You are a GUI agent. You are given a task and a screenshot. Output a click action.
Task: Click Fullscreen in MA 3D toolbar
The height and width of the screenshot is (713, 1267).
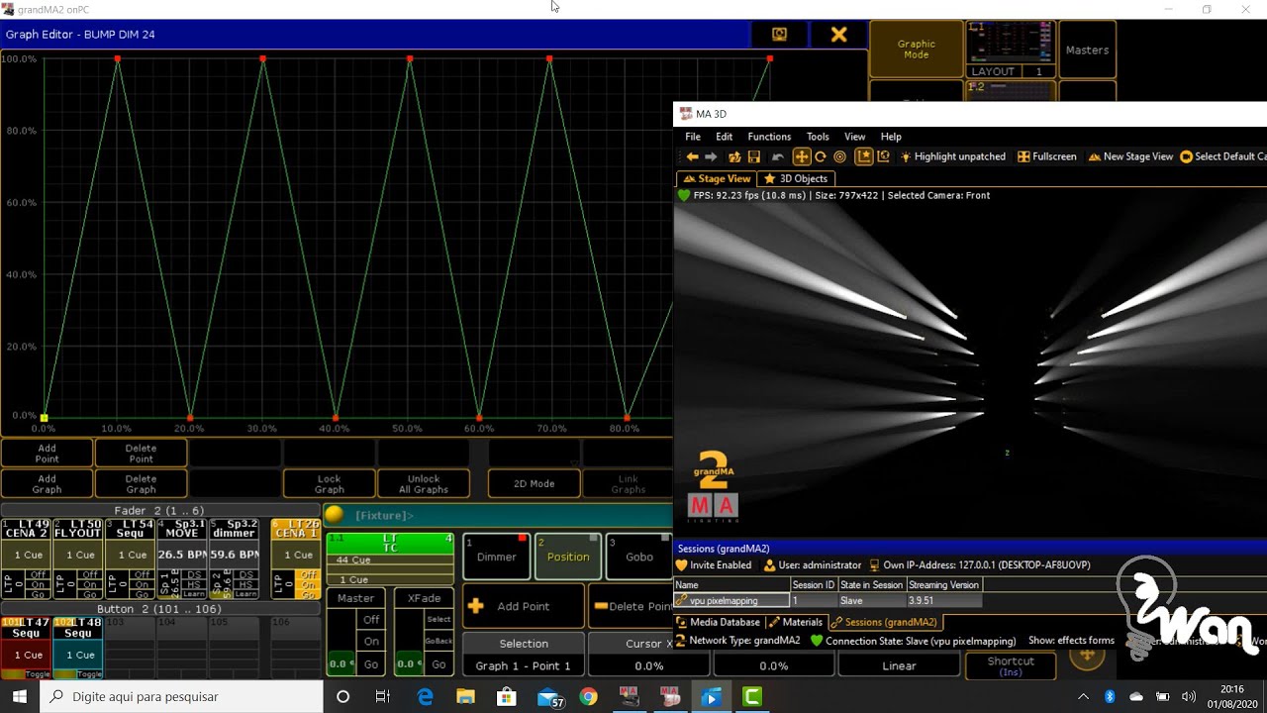tap(1047, 156)
